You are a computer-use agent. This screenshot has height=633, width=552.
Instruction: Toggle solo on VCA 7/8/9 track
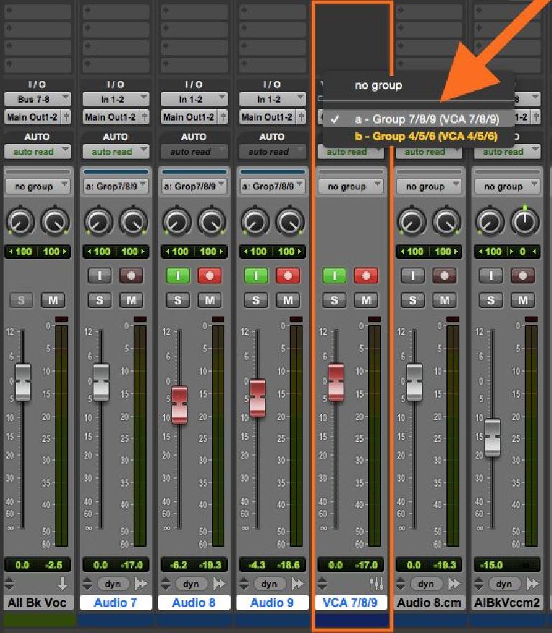click(333, 300)
